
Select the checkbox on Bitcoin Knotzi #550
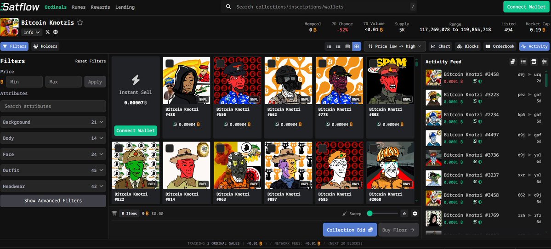[220, 63]
